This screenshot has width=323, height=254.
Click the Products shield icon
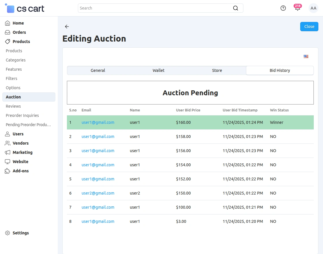point(7,41)
